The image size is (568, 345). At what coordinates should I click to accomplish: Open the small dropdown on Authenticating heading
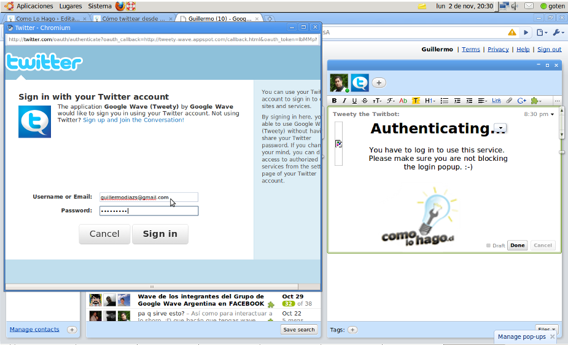pos(500,128)
